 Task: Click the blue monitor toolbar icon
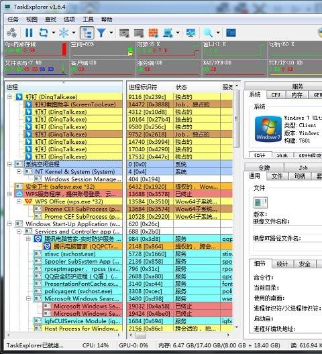pyautogui.click(x=191, y=33)
